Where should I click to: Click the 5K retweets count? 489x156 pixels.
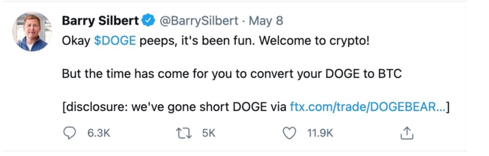click(208, 133)
